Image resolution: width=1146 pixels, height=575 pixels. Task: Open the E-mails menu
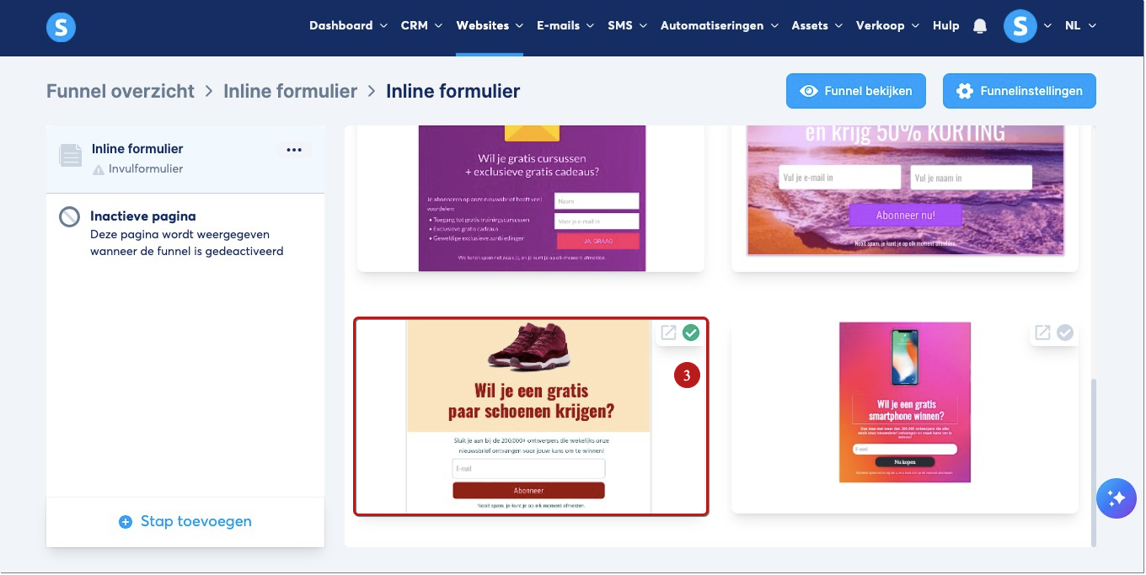tap(565, 26)
